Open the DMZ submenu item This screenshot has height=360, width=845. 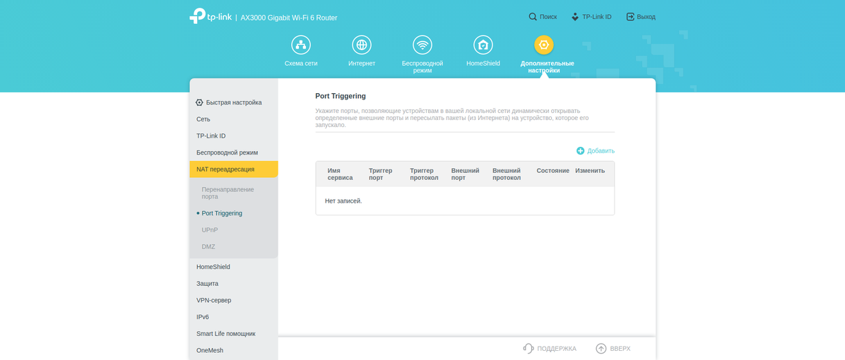click(x=208, y=247)
